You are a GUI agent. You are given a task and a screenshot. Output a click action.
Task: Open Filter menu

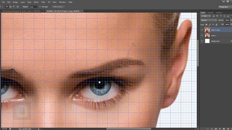43,2
